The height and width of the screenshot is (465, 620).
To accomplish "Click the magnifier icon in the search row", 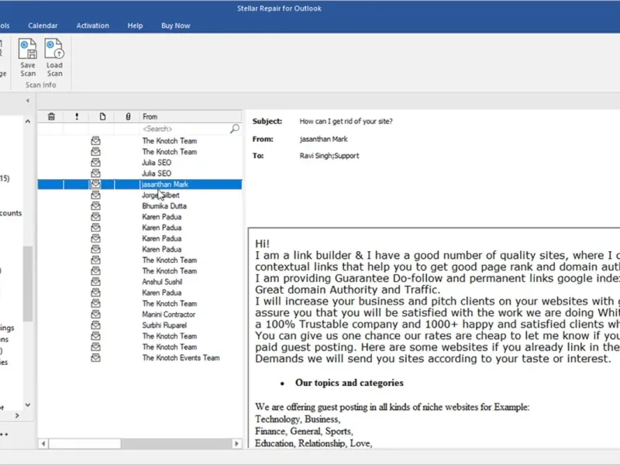I will click(x=235, y=129).
